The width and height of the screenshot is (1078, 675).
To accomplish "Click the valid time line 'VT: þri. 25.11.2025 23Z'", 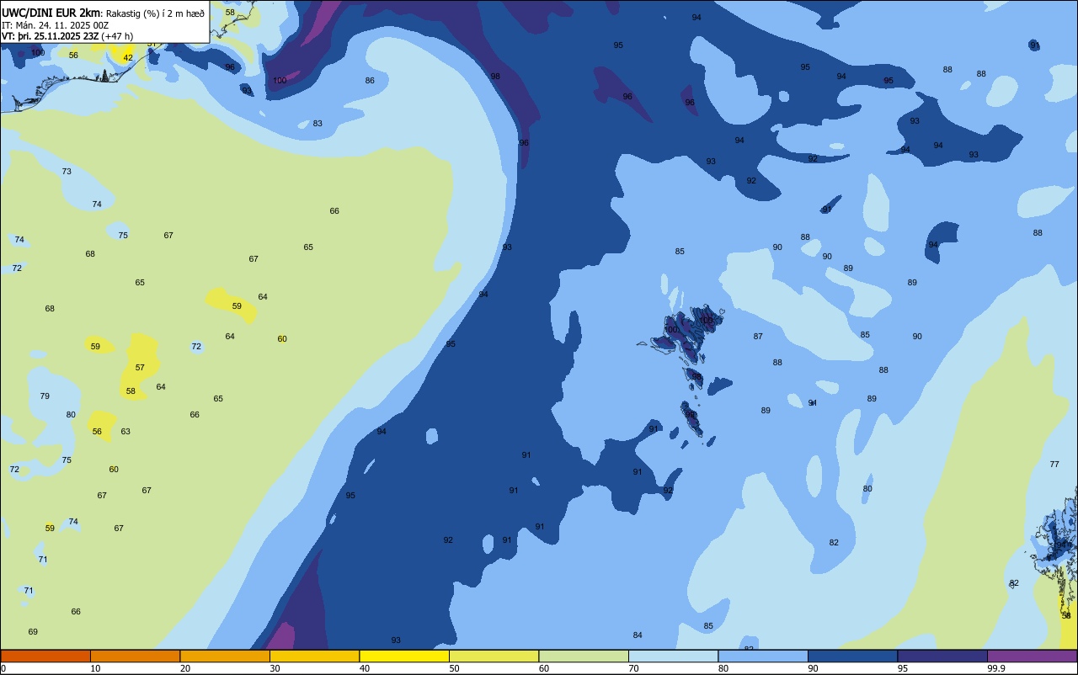I will click(x=50, y=35).
